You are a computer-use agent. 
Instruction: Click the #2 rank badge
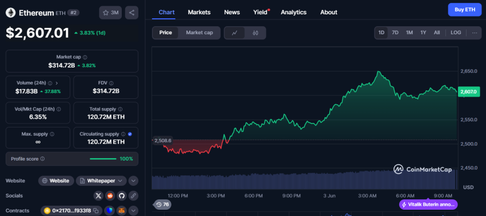(x=74, y=13)
